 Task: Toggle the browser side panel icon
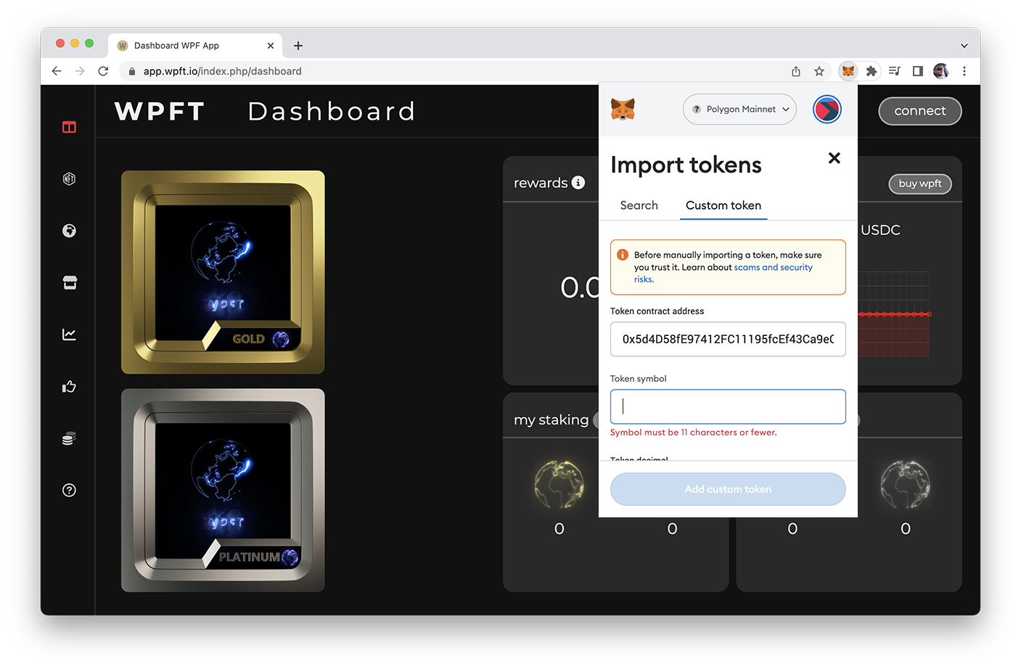(x=917, y=71)
